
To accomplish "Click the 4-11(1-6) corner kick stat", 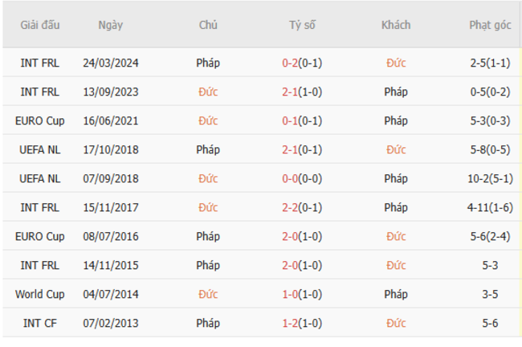I will pyautogui.click(x=490, y=207).
